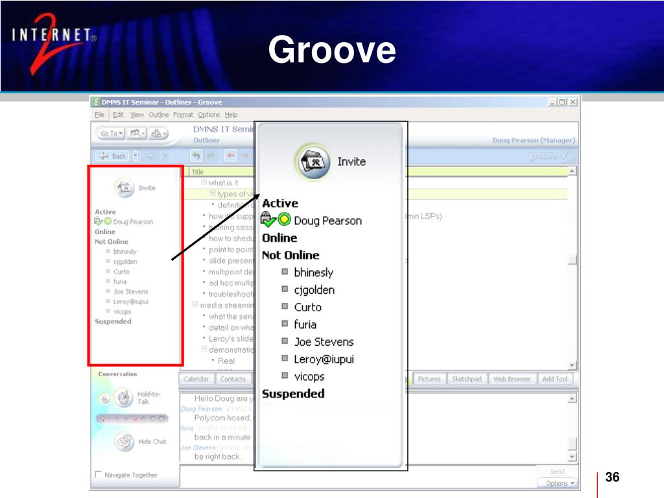
Task: Click the small lock icon beside Hold-to-Talk
Action: point(104,399)
